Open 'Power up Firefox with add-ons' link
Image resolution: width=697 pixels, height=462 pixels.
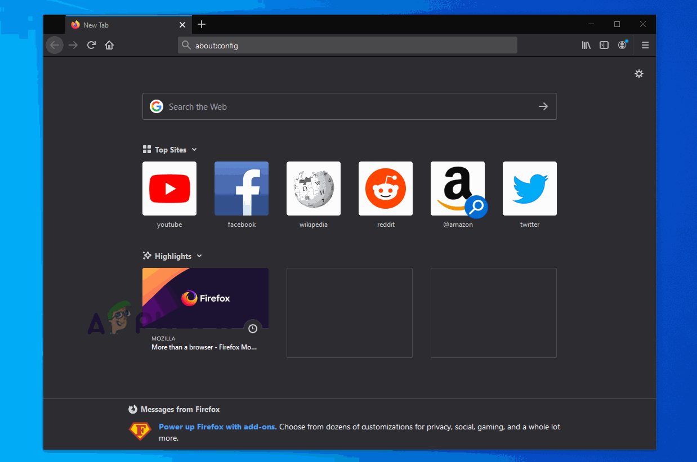(x=218, y=427)
